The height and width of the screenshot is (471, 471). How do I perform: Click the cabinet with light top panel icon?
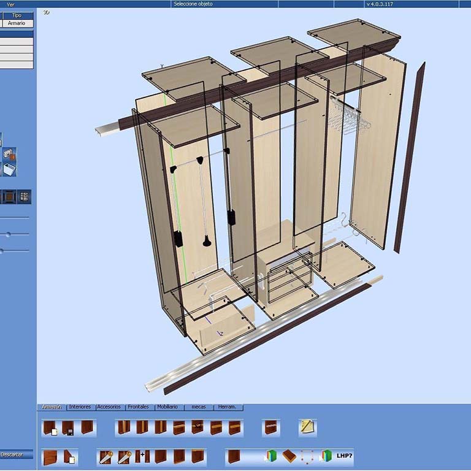pos(197,456)
